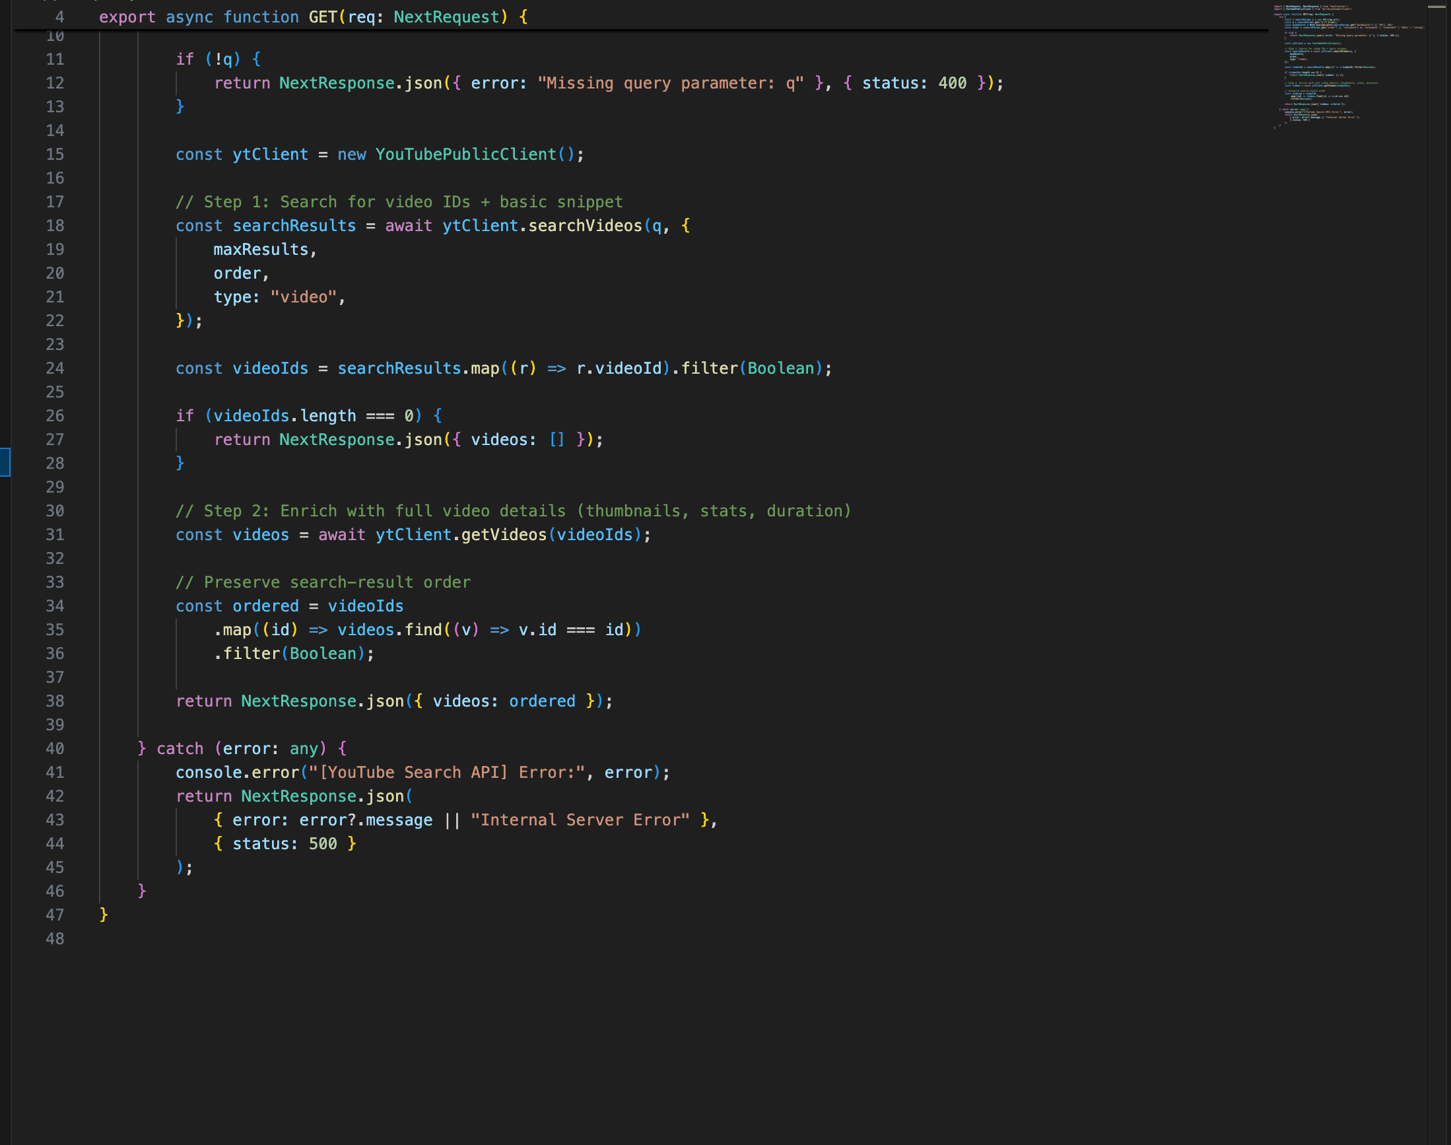Screen dimensions: 1451x1145
Task: Click the "Missing query parameter: q" string
Action: pos(670,83)
